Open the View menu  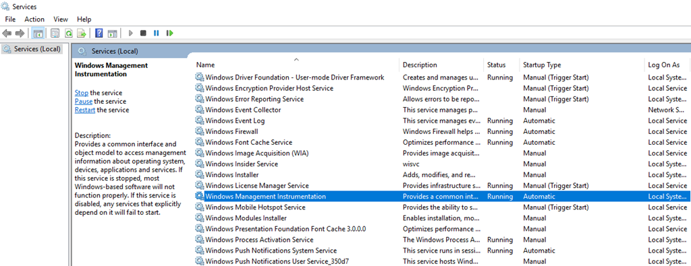point(61,20)
